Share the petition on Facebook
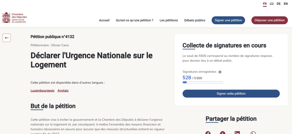The height and width of the screenshot is (134, 292). click(x=208, y=133)
